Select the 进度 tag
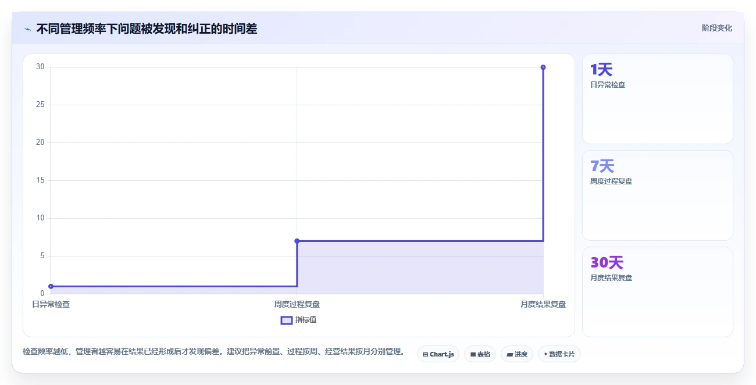Screen dimensions: 756x385 [x=516, y=354]
